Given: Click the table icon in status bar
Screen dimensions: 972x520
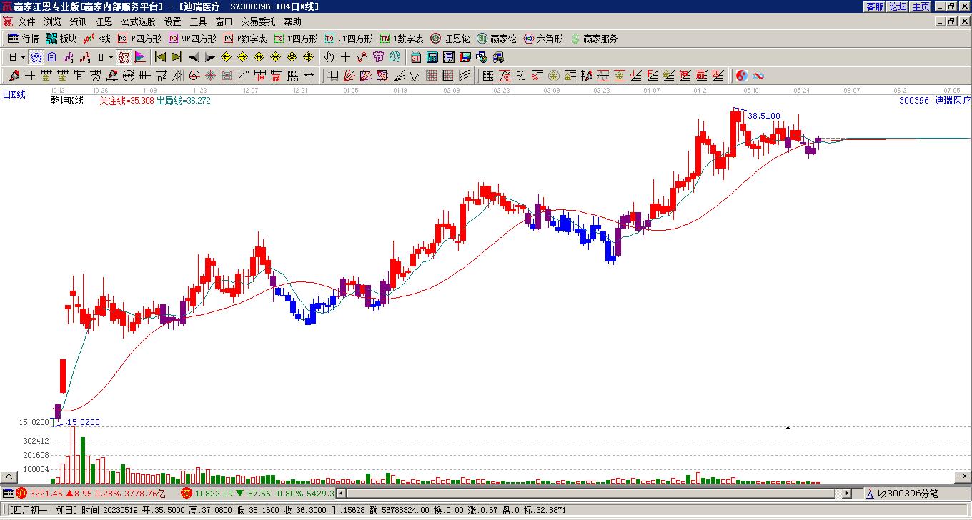Looking at the screenshot, I should tap(8, 493).
